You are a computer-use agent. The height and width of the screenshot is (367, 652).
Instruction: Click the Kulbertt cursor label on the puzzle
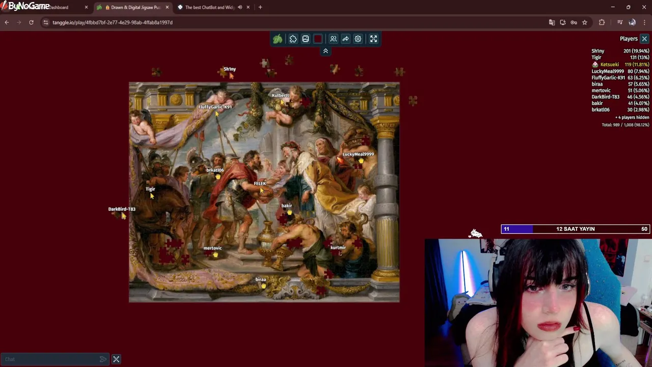tap(280, 95)
